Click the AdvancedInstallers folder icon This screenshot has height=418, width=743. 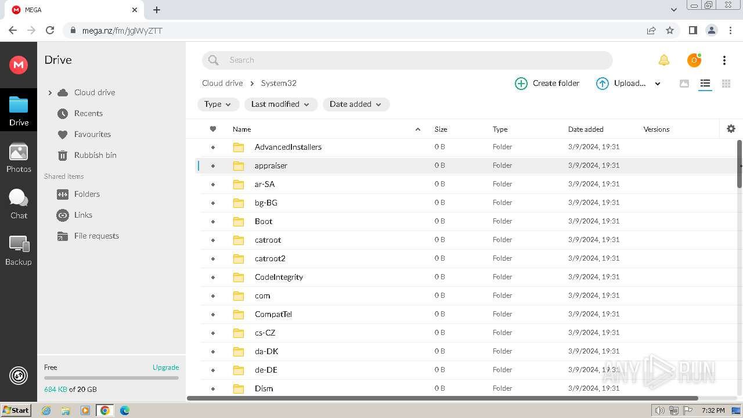[x=239, y=147]
